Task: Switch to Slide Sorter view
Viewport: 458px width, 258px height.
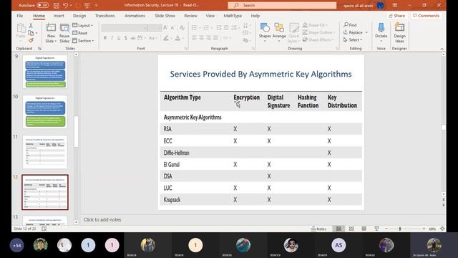Action: point(351,229)
